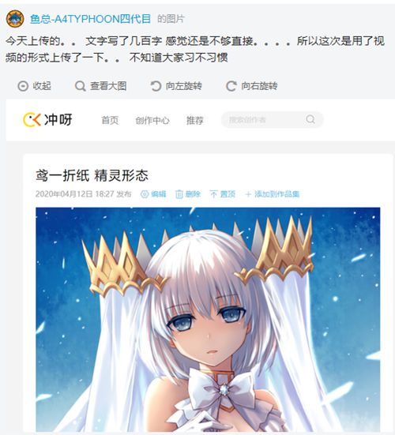Click the poster's round avatar icon
The height and width of the screenshot is (435, 395).
(x=15, y=19)
